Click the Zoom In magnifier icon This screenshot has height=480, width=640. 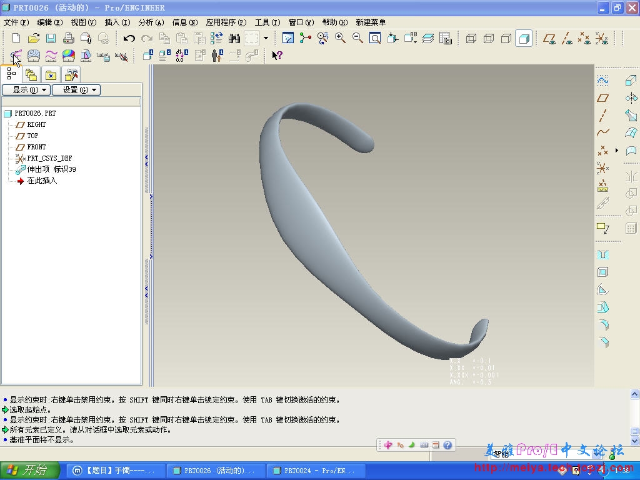[x=341, y=39]
